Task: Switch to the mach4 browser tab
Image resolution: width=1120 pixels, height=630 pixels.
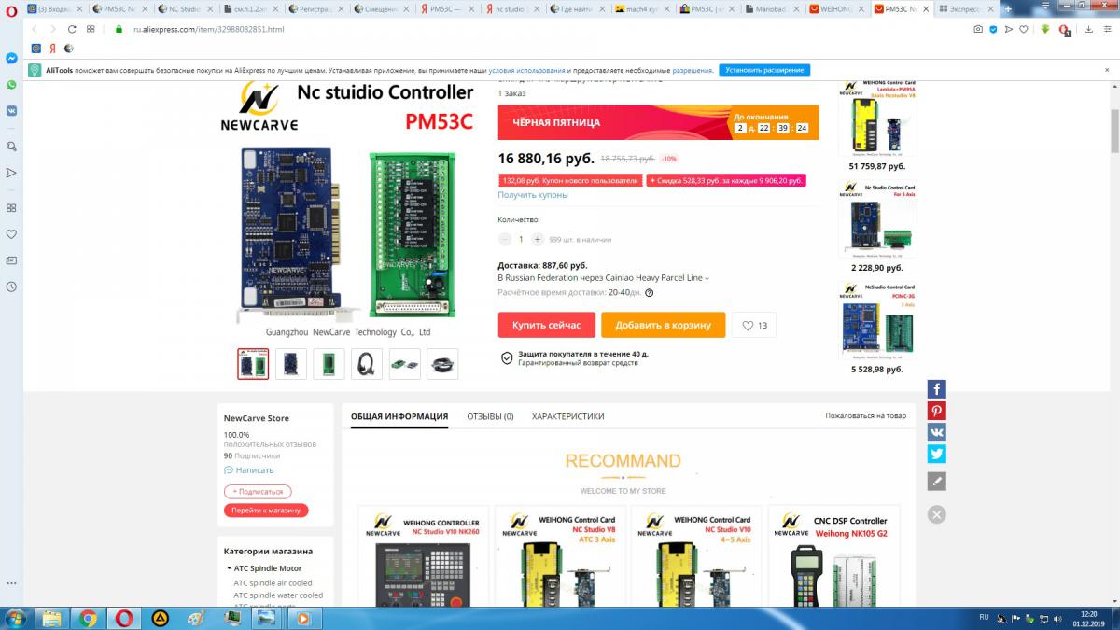Action: tap(643, 8)
